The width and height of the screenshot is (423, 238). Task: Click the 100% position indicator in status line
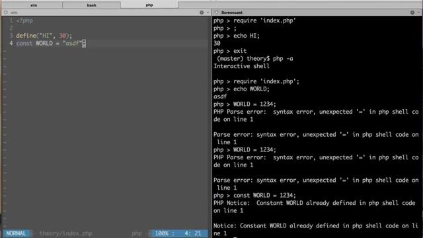point(162,233)
